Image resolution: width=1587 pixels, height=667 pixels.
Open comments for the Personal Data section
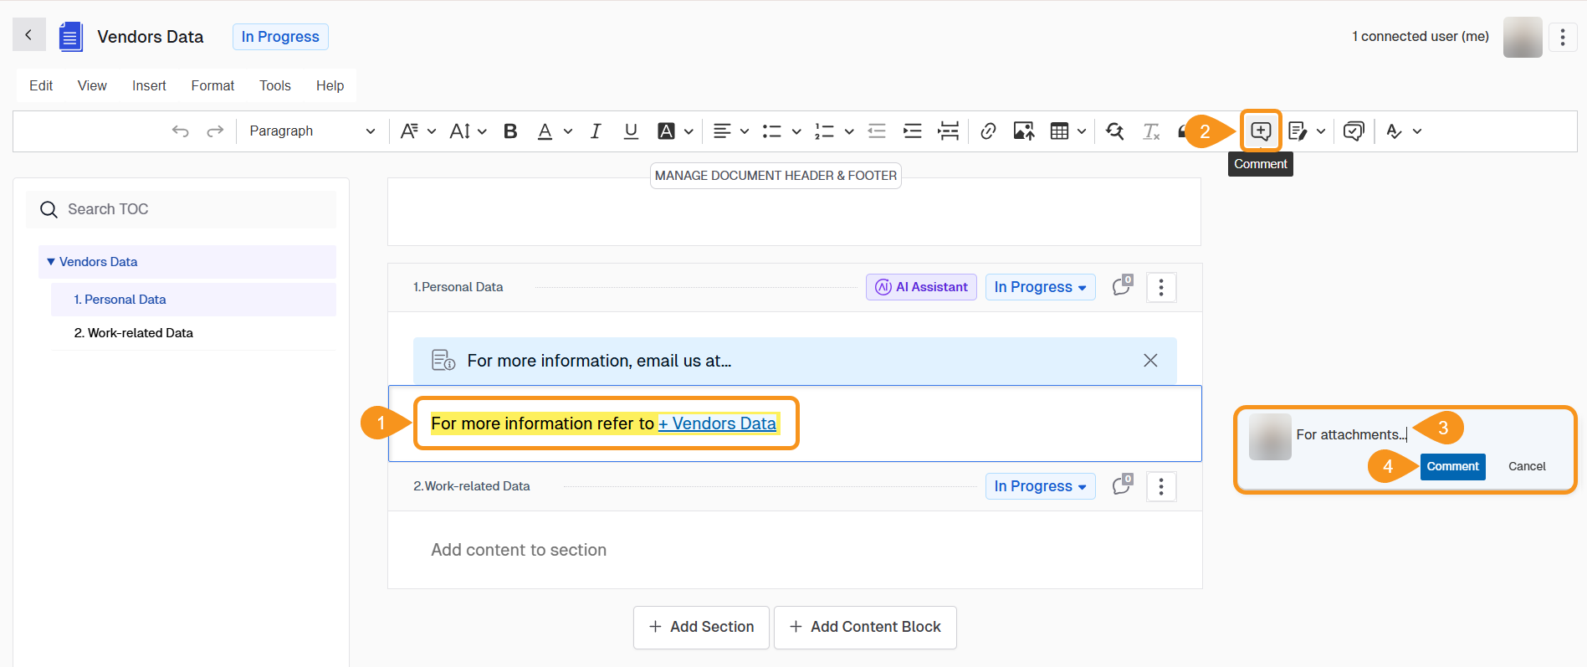pos(1122,287)
